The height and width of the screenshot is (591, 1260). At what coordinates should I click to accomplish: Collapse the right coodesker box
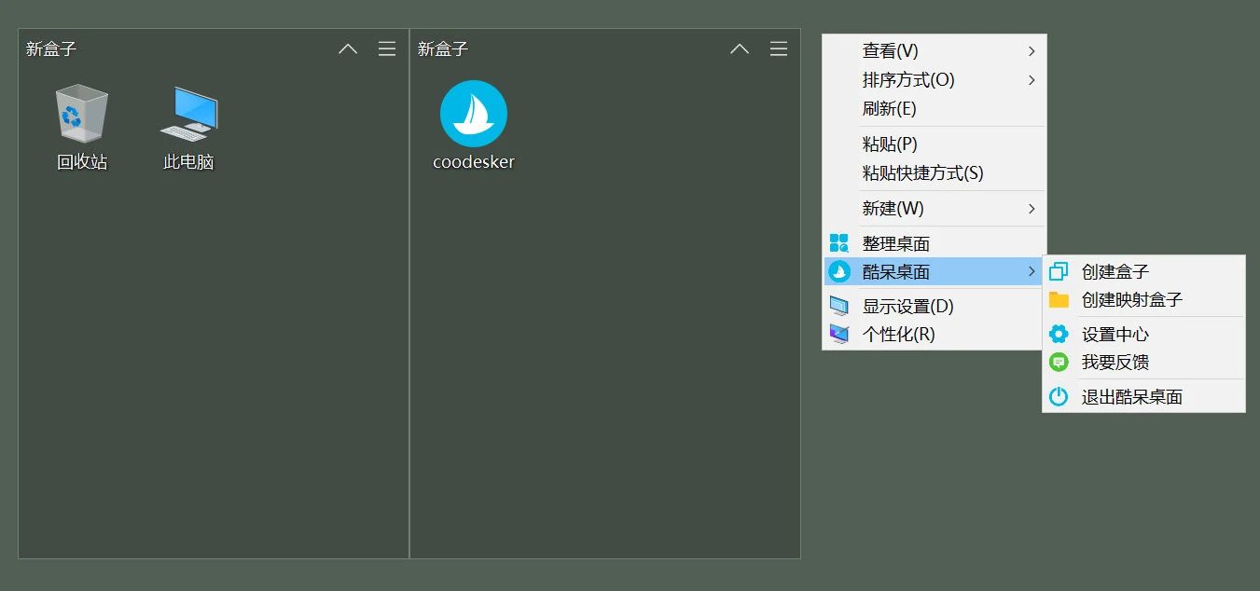pos(740,48)
